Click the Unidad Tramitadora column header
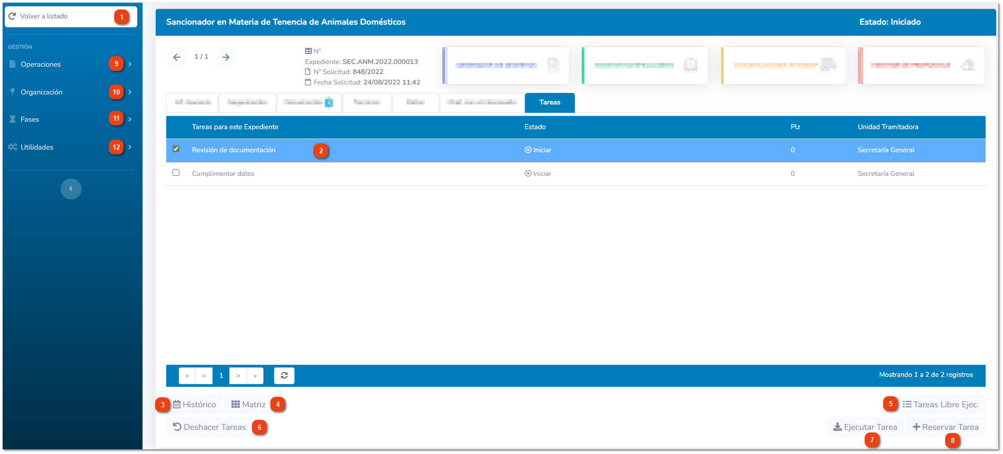 point(888,127)
